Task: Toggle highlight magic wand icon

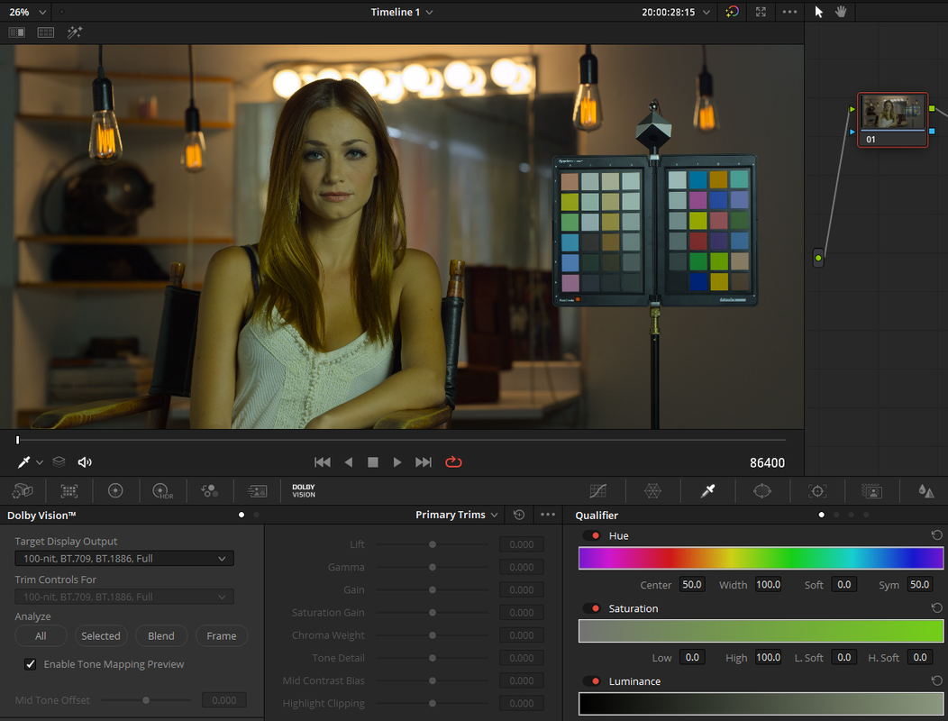Action: click(75, 32)
